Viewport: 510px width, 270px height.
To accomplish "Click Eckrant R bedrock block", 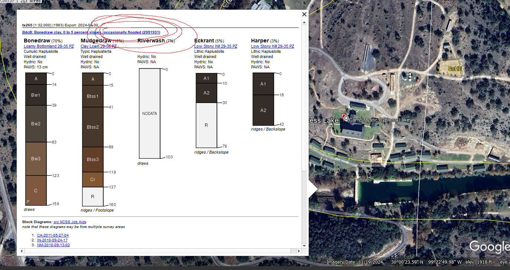I will pyautogui.click(x=206, y=125).
